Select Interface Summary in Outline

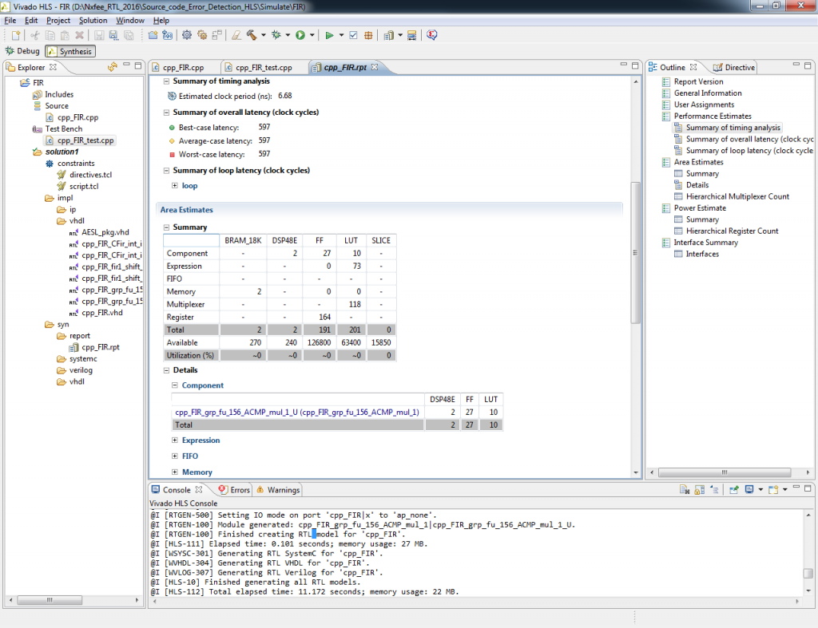pos(705,243)
